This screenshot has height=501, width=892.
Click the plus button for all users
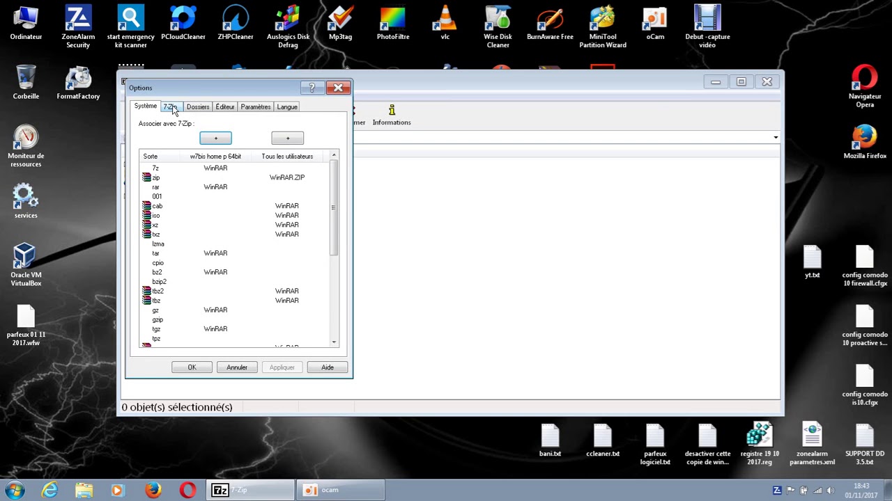288,138
